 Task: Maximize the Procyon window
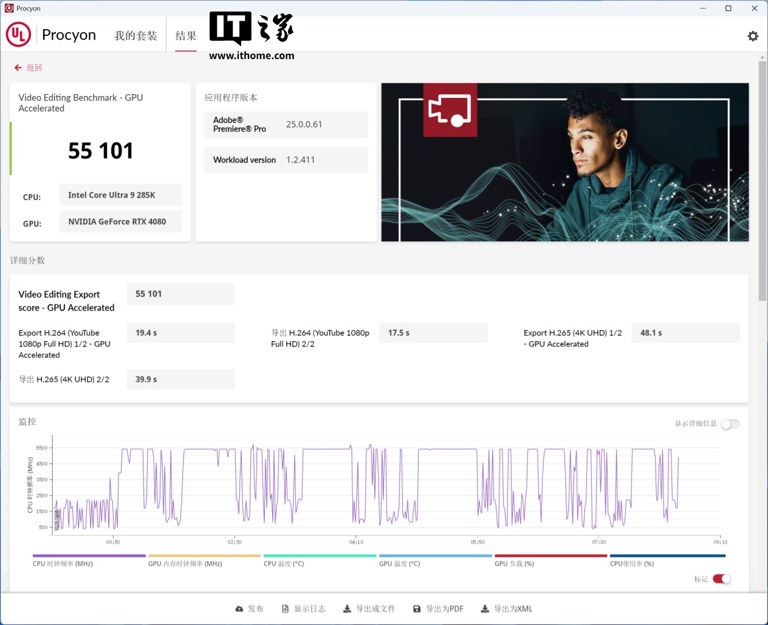(x=728, y=9)
